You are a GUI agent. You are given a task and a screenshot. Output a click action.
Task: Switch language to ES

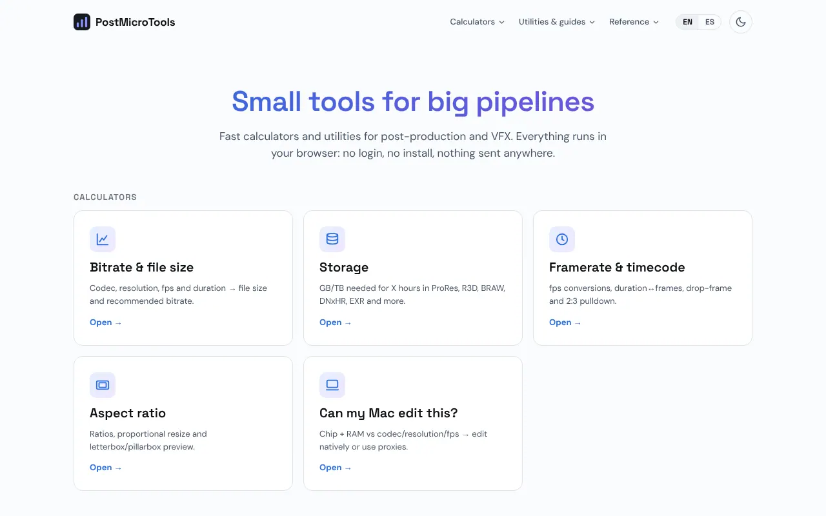click(x=710, y=22)
